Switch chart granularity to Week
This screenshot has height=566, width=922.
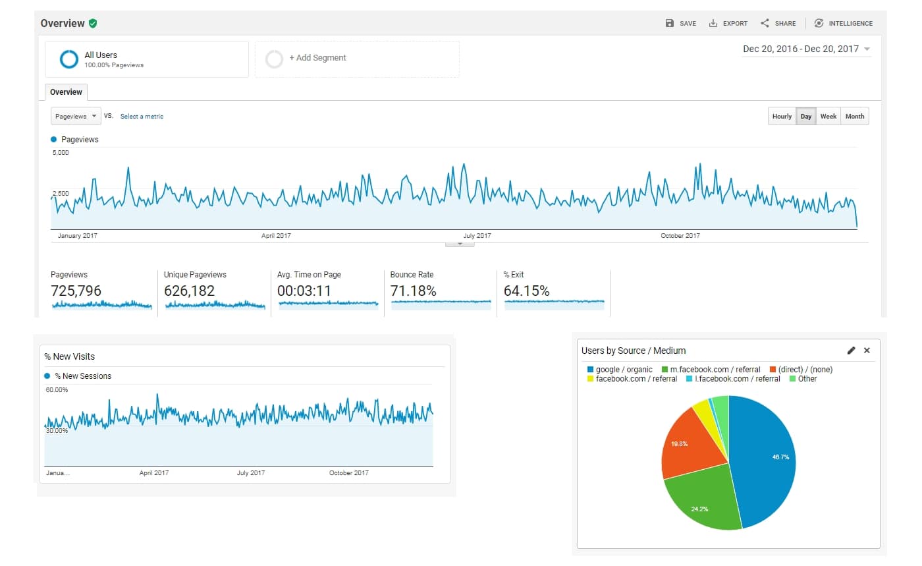point(828,117)
